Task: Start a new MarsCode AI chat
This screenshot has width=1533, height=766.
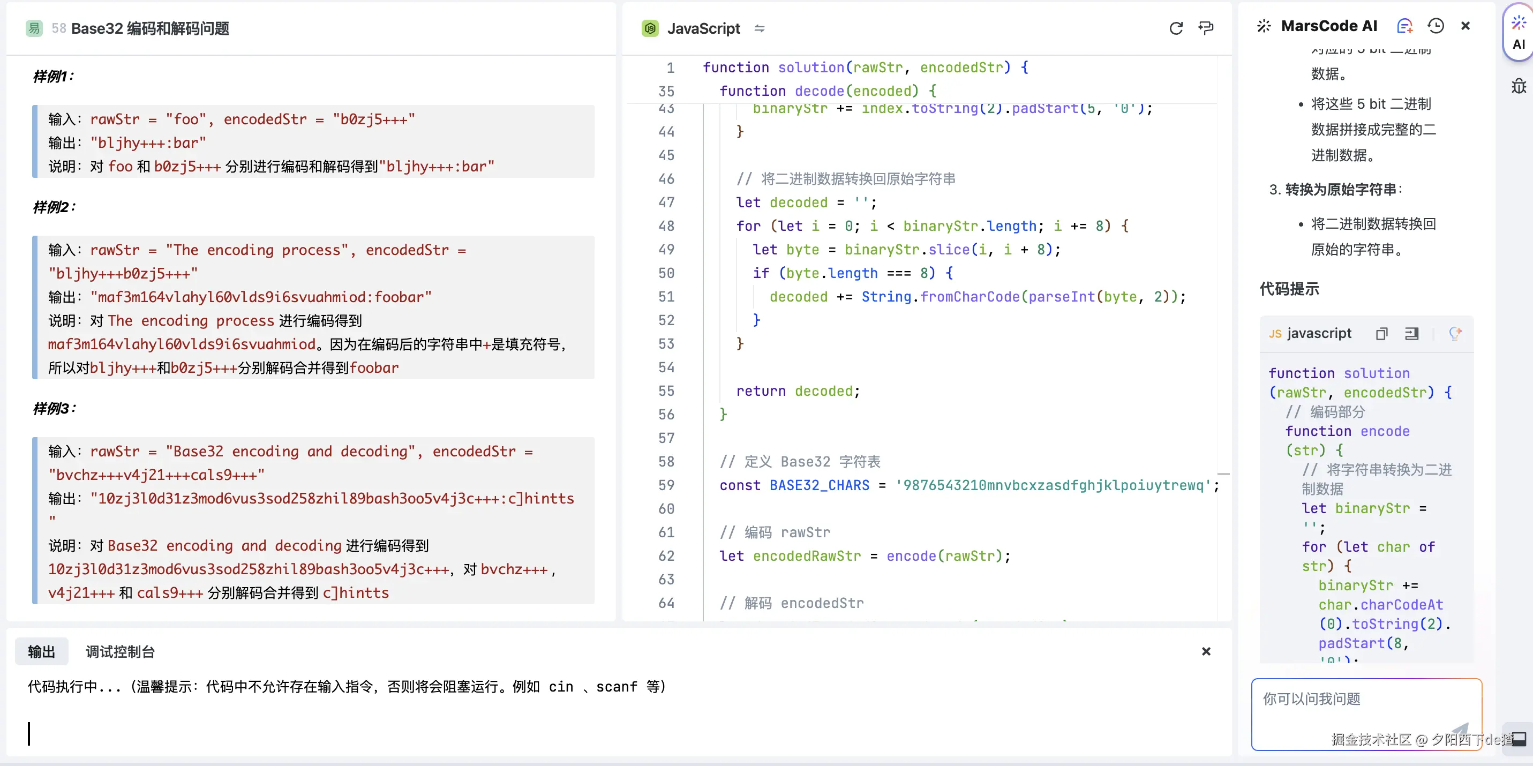Action: (x=1404, y=26)
